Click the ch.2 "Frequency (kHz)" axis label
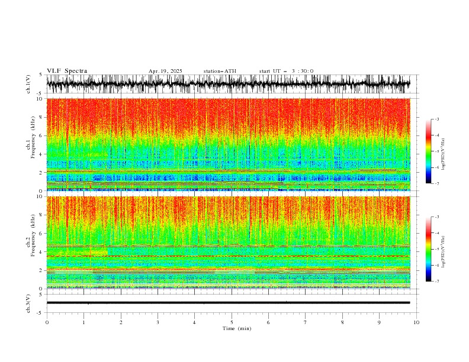The image size is (469, 362). click(x=33, y=235)
